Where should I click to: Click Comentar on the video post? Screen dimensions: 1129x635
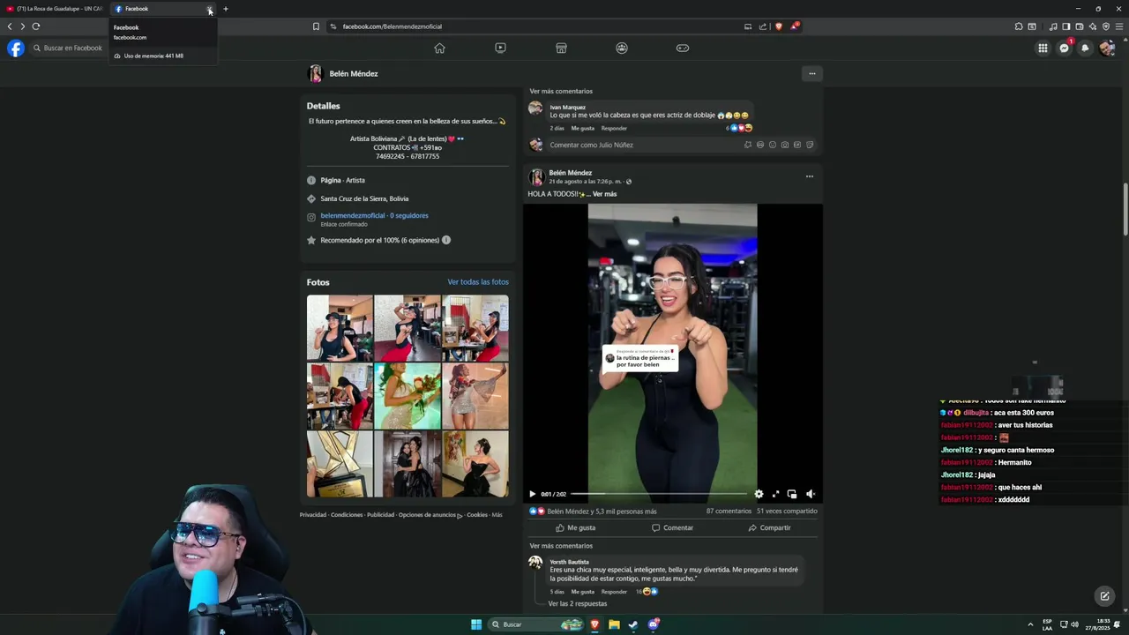click(x=672, y=527)
